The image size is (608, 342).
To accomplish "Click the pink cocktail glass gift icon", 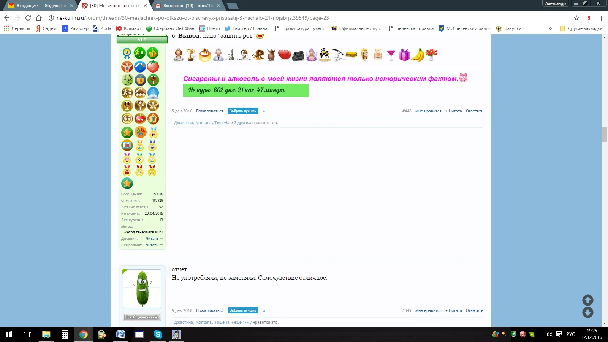I will [391, 55].
